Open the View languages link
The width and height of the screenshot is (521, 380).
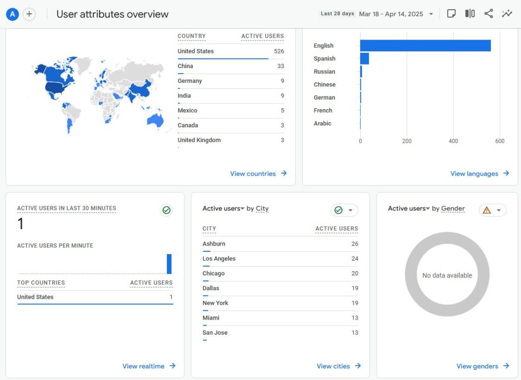[x=474, y=174]
